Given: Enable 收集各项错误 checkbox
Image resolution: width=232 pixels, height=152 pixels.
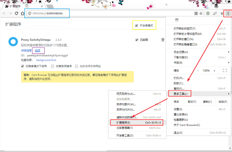Looking at the screenshot, I should tap(52, 66).
